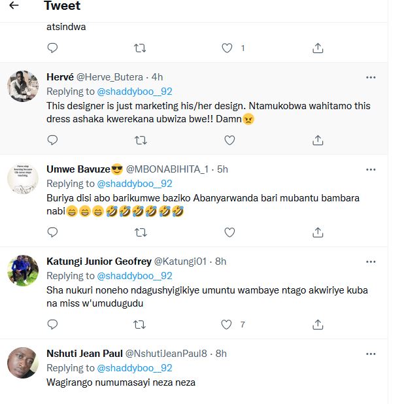
Task: Like Umwe Bavuze's tweet
Action: pos(229,232)
